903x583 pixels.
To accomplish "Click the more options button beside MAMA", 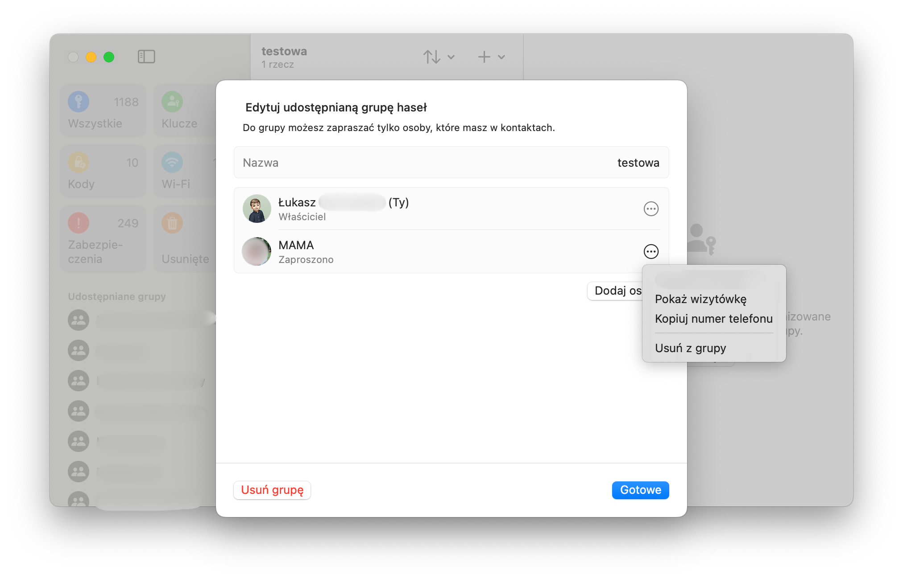I will 651,251.
